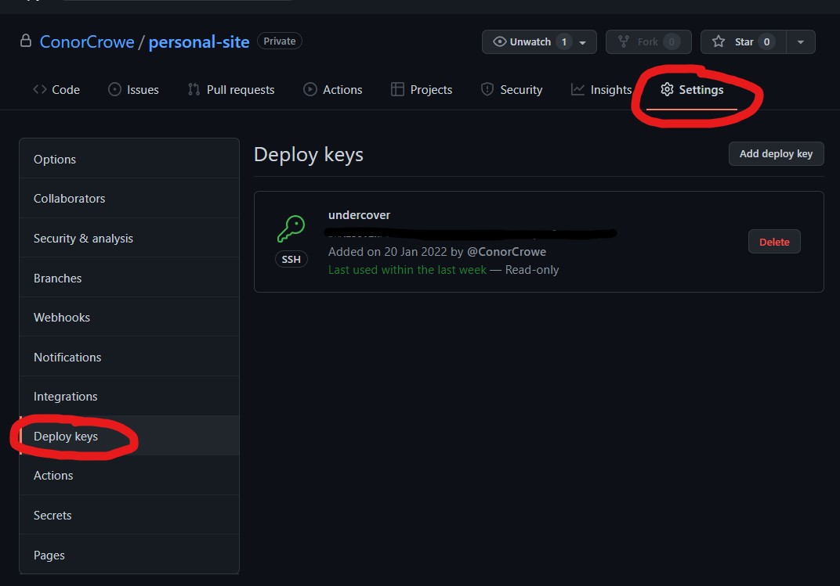
Task: Open Security & analysis settings
Action: pos(129,239)
